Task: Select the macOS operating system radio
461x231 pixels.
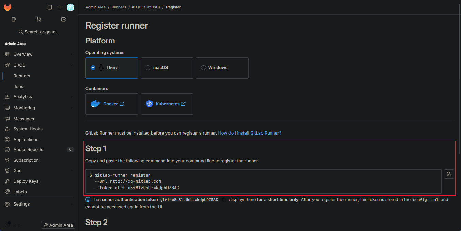Action: click(x=148, y=68)
